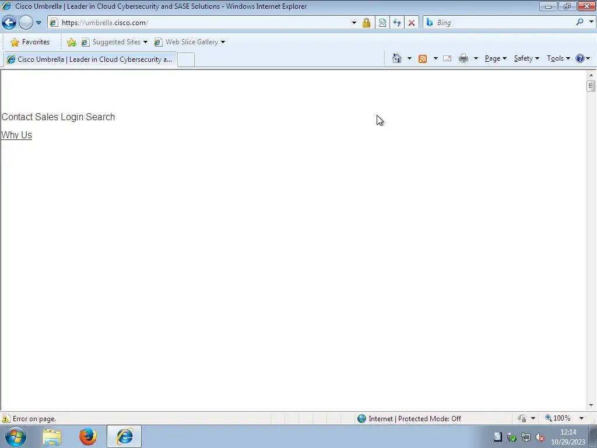Click the status bar privacy report icon

click(x=522, y=419)
